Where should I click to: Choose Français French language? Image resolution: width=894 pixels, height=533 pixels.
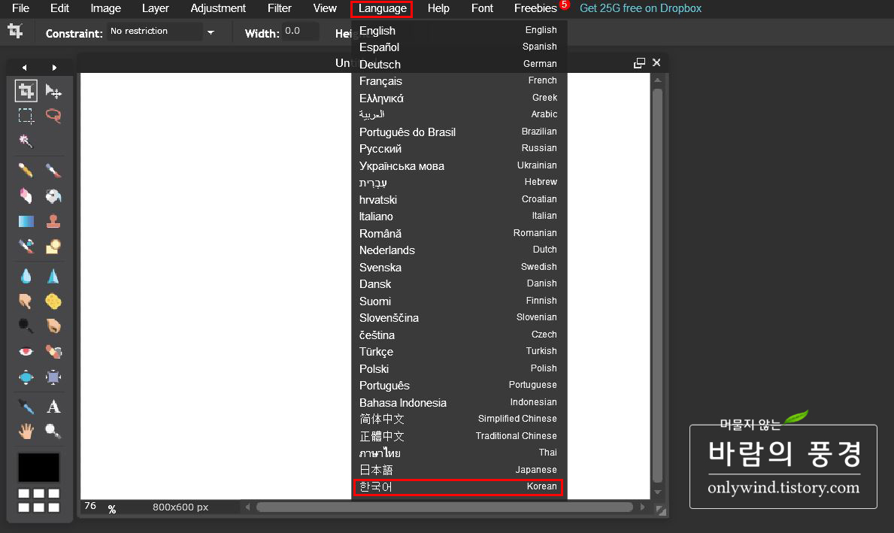(458, 81)
